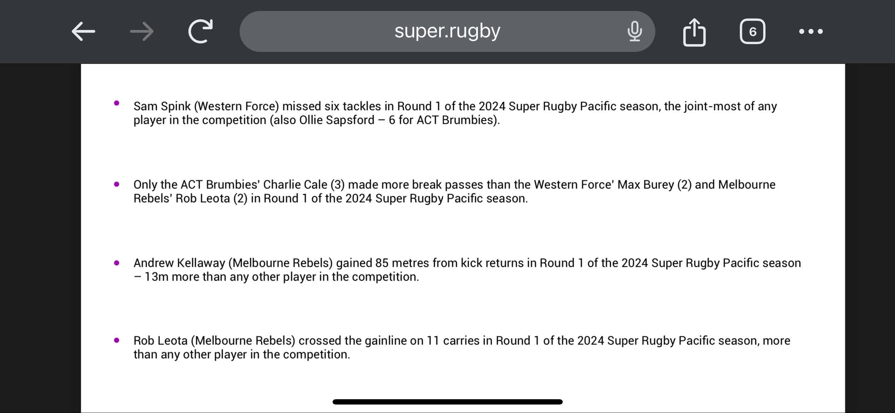Tap the fourth purple bullet point
Screen dimensions: 895x413
point(117,340)
